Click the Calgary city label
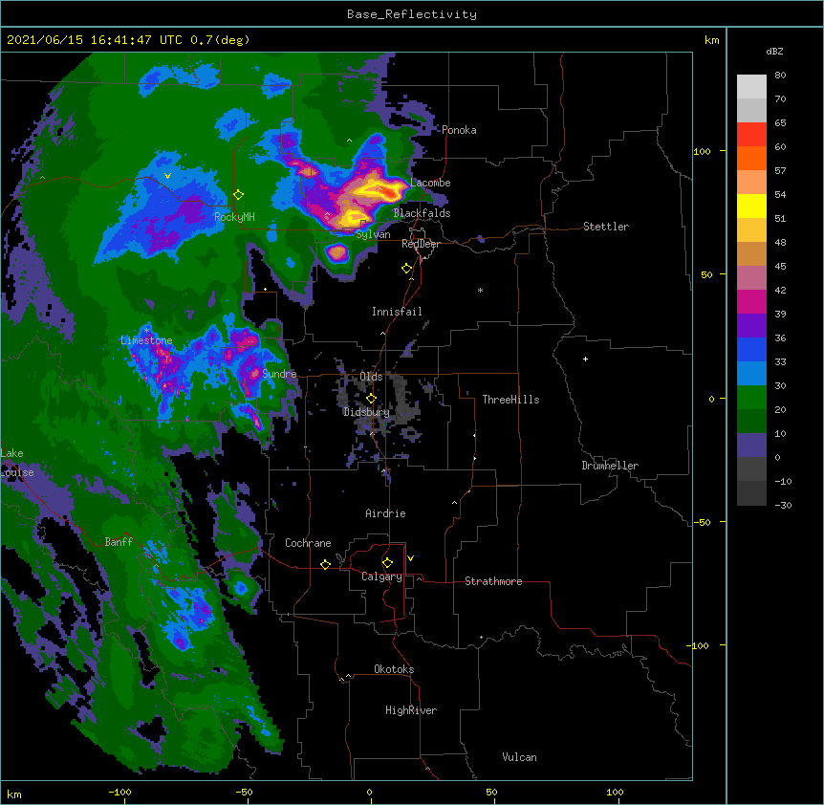Screen dimensions: 824x805 coord(381,577)
